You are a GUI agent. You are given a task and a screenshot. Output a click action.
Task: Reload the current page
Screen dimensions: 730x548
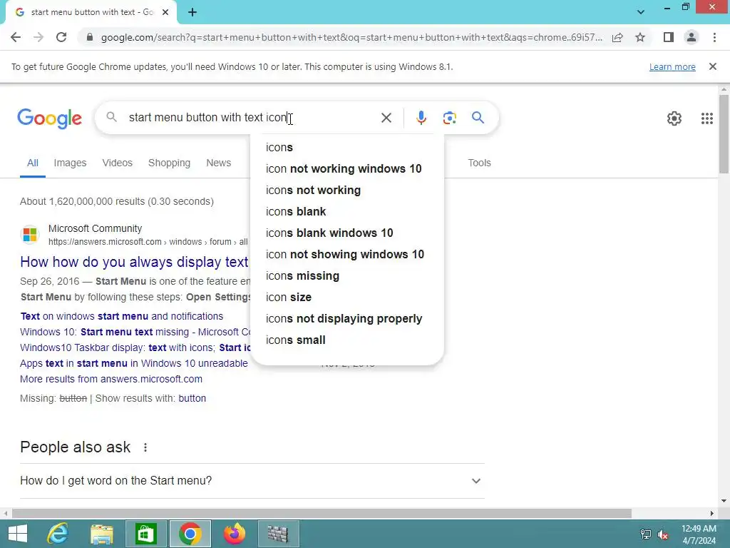(x=61, y=37)
